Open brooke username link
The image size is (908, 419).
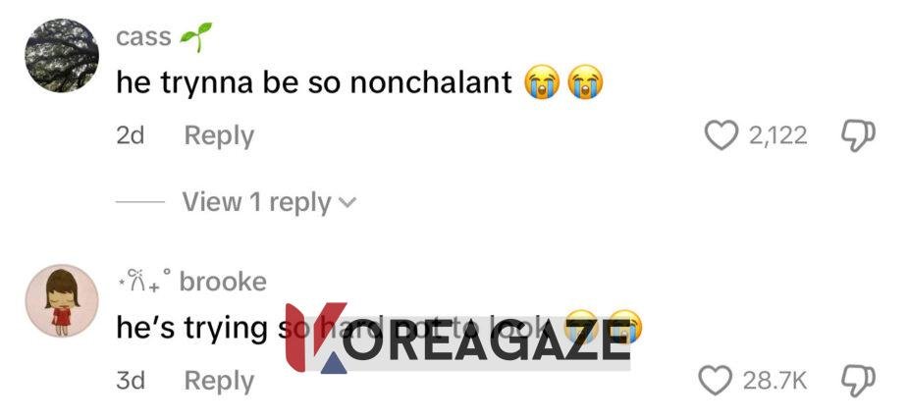tap(223, 282)
